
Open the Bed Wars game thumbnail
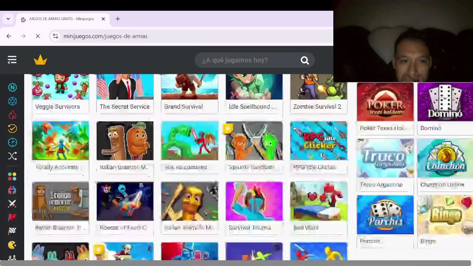319,201
